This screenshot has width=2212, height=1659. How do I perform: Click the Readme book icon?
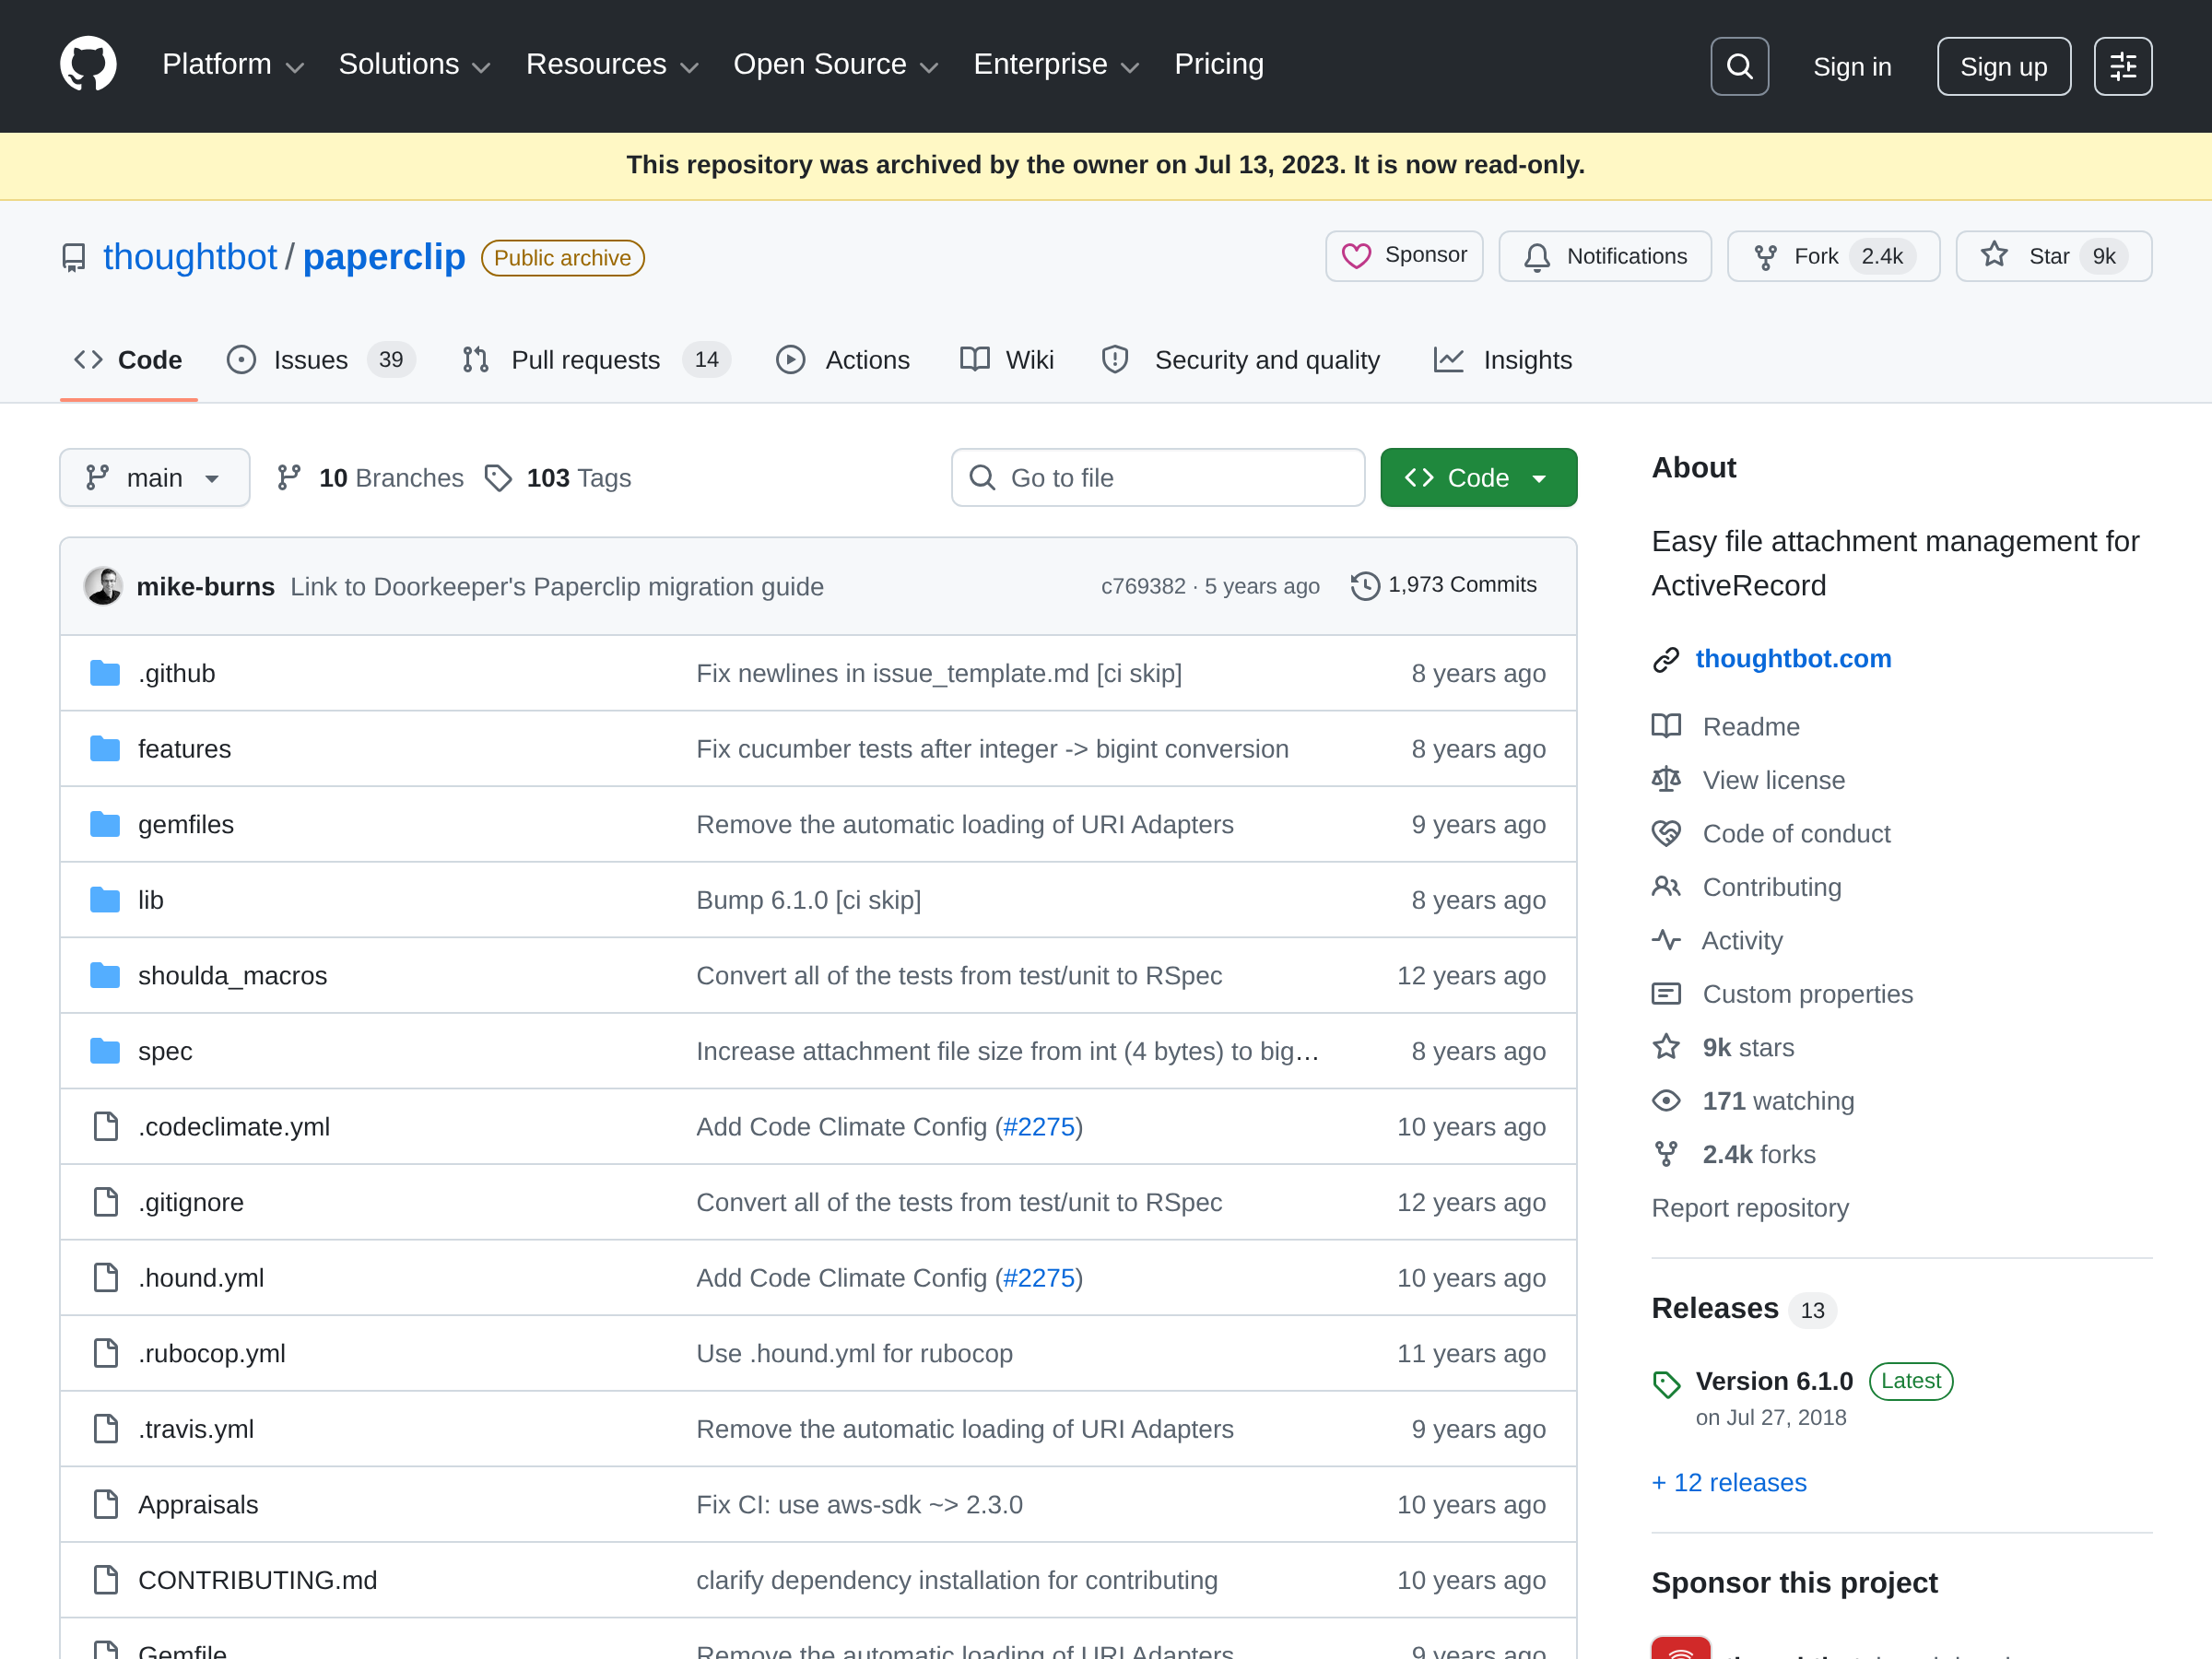point(1666,726)
